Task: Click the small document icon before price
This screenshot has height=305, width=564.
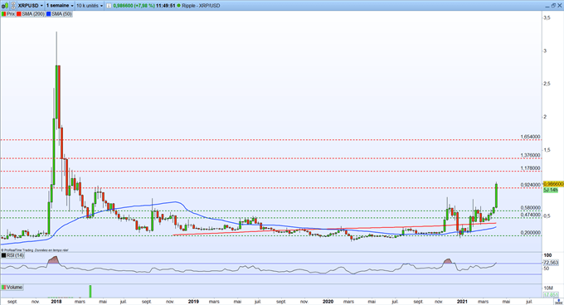Action: click(x=109, y=6)
